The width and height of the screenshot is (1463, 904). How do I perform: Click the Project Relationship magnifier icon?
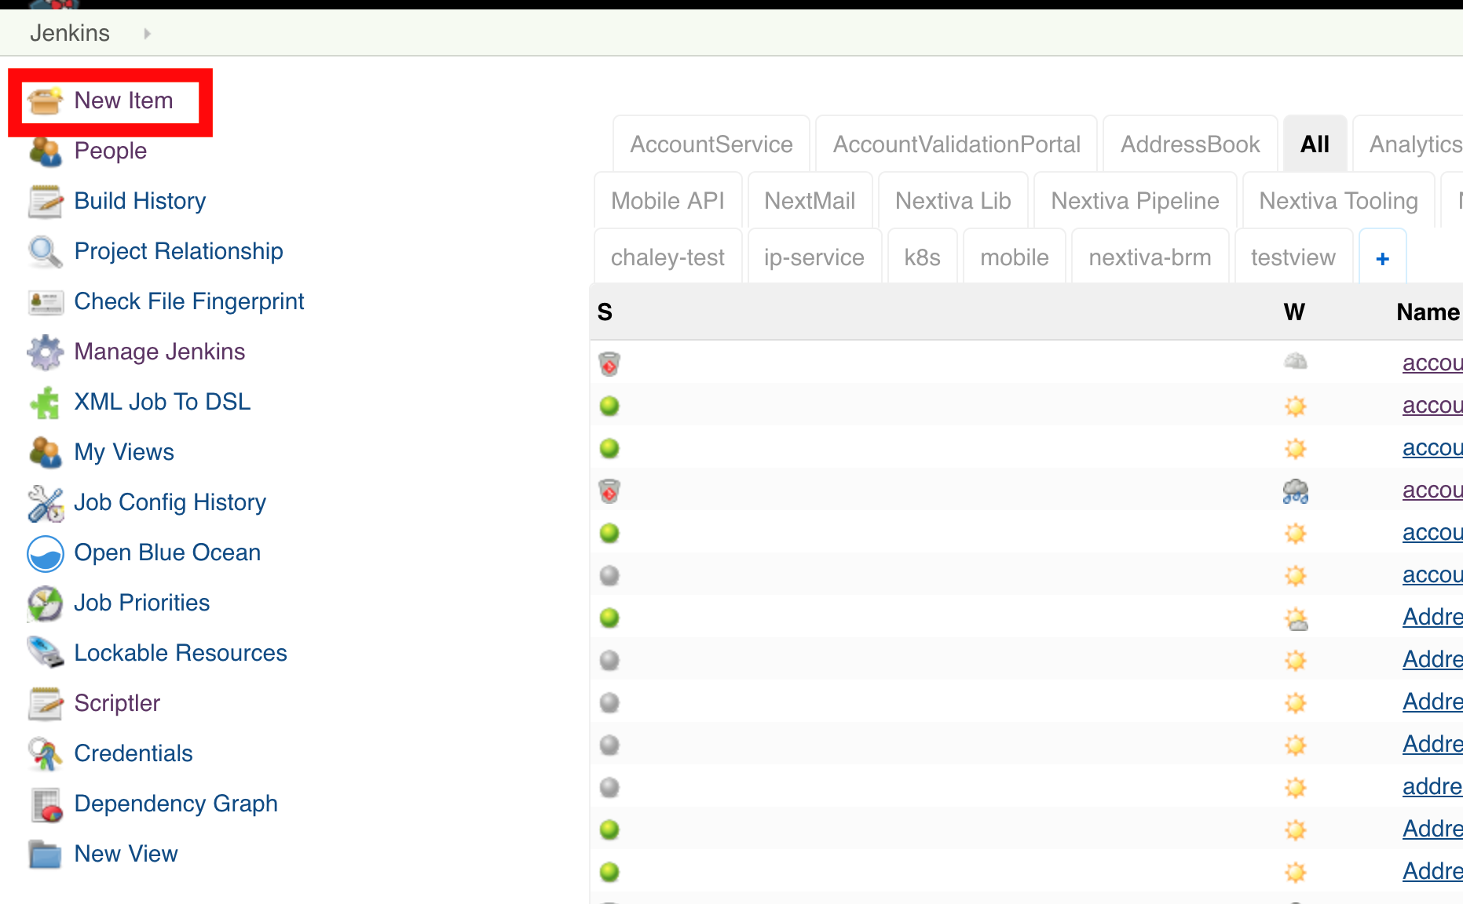(45, 252)
